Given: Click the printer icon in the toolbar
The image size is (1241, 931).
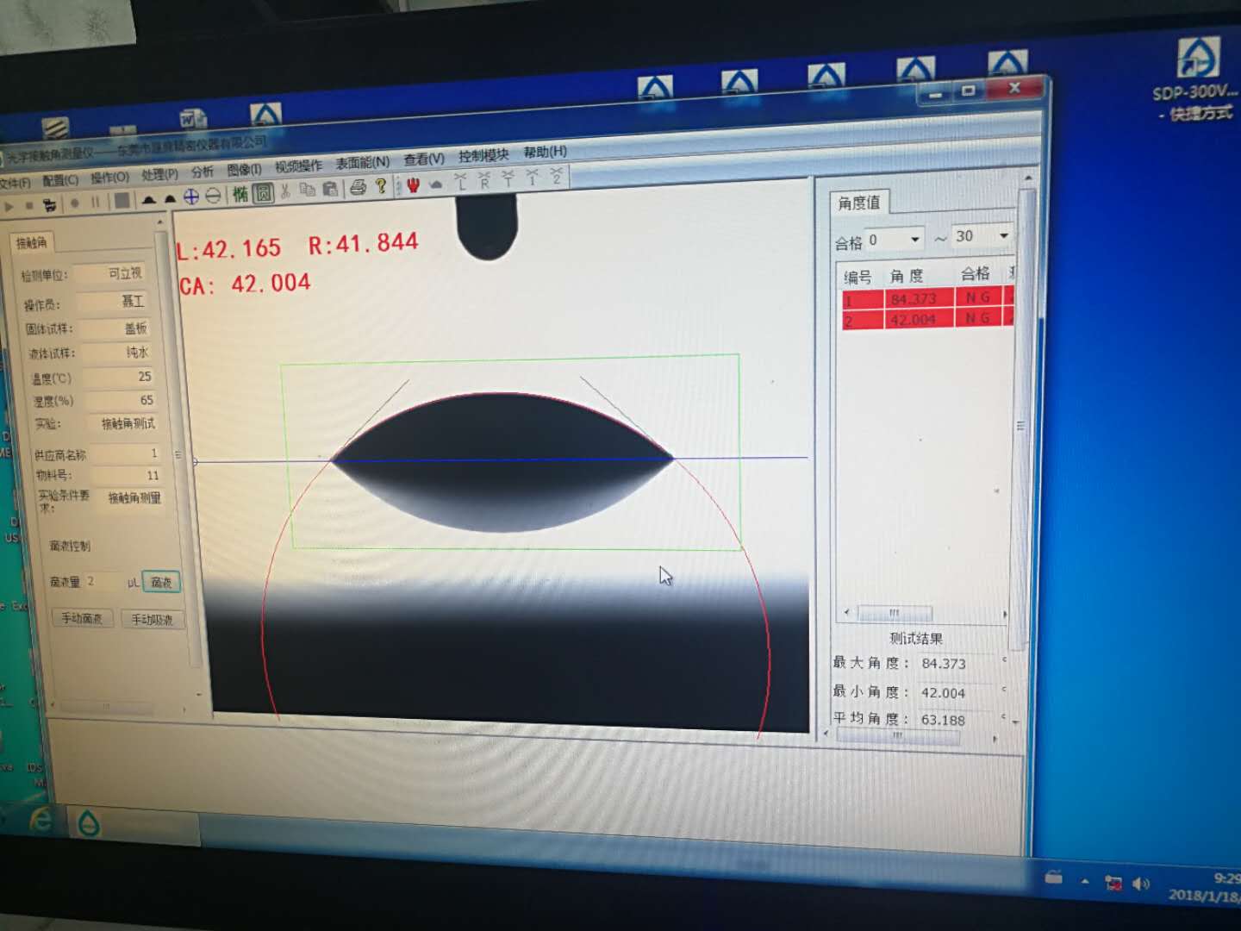Looking at the screenshot, I should click(359, 187).
